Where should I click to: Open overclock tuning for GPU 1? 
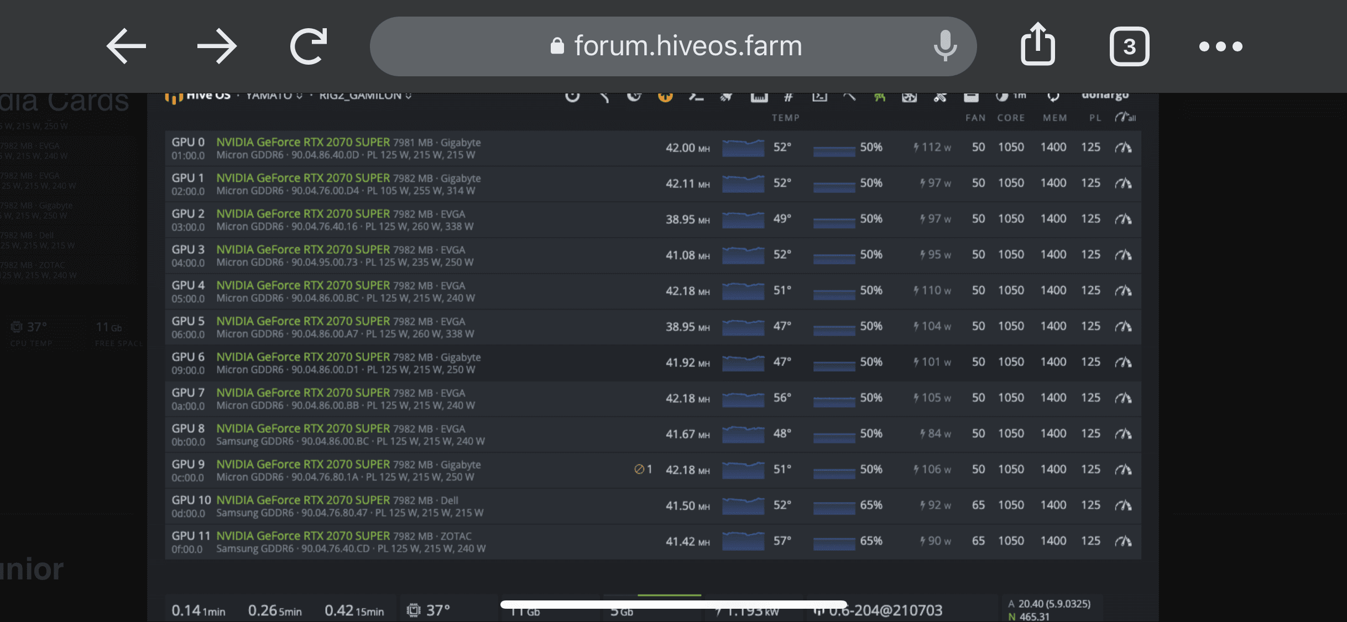click(x=1123, y=183)
